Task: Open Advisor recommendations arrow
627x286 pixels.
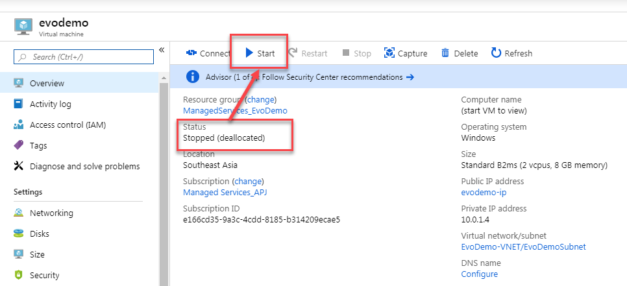Action: (410, 77)
